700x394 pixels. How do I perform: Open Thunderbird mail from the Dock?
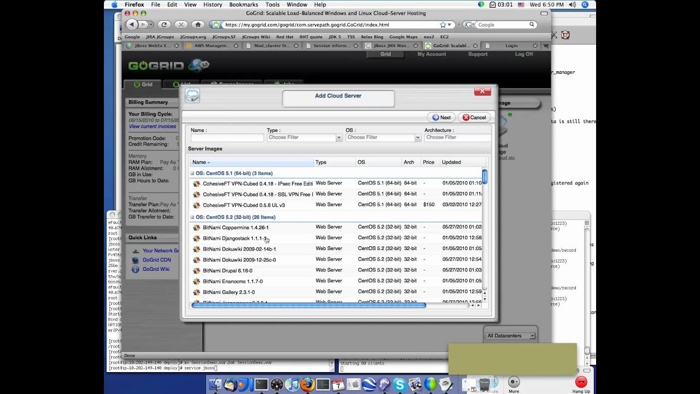231,385
